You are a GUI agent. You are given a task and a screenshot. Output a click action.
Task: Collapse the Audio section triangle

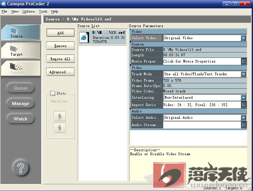pos(131,109)
